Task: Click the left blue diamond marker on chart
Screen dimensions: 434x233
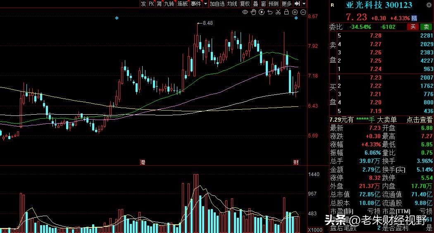Action: click(117, 18)
